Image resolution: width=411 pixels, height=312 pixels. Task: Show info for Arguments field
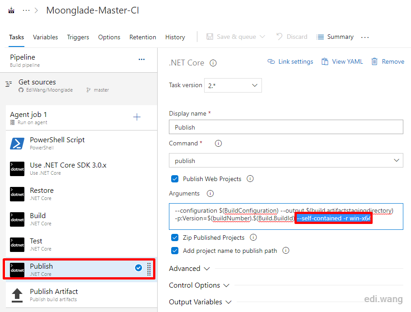210,194
